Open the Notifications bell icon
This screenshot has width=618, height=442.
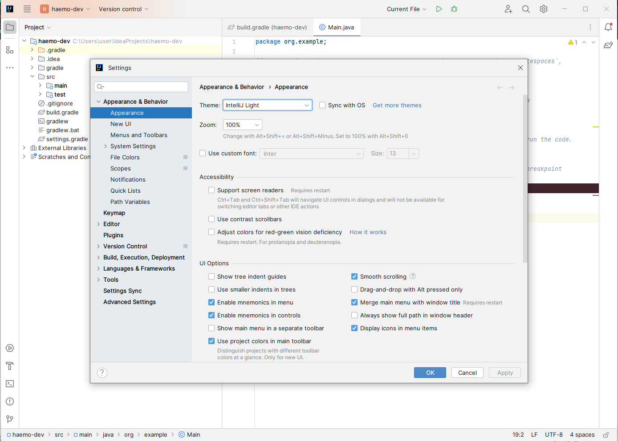608,27
